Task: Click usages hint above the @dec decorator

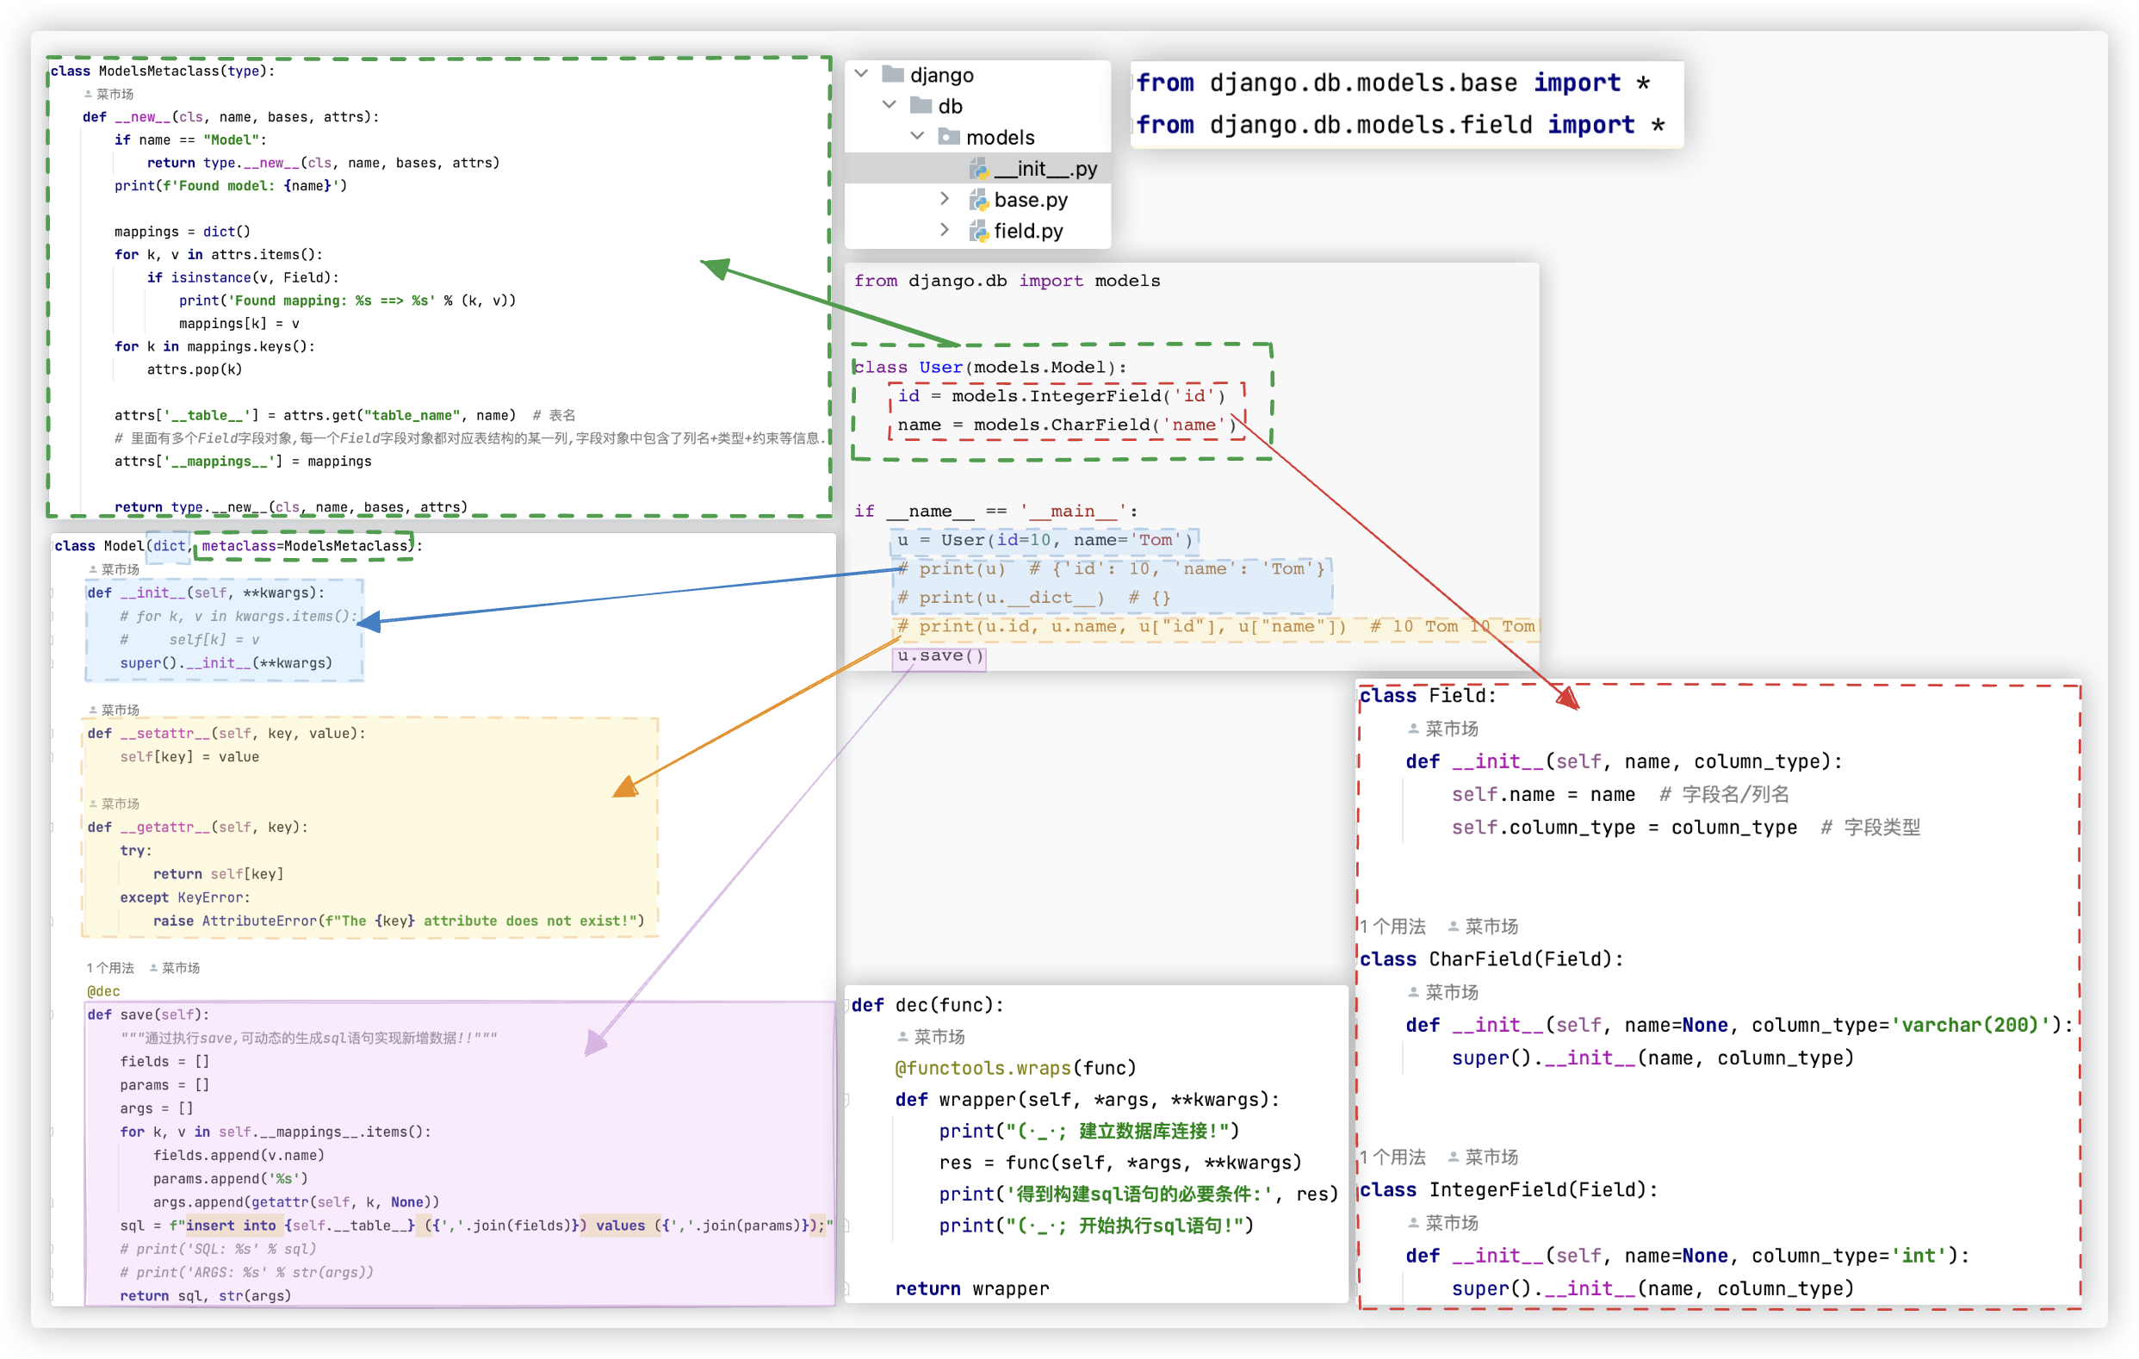Action: [110, 968]
